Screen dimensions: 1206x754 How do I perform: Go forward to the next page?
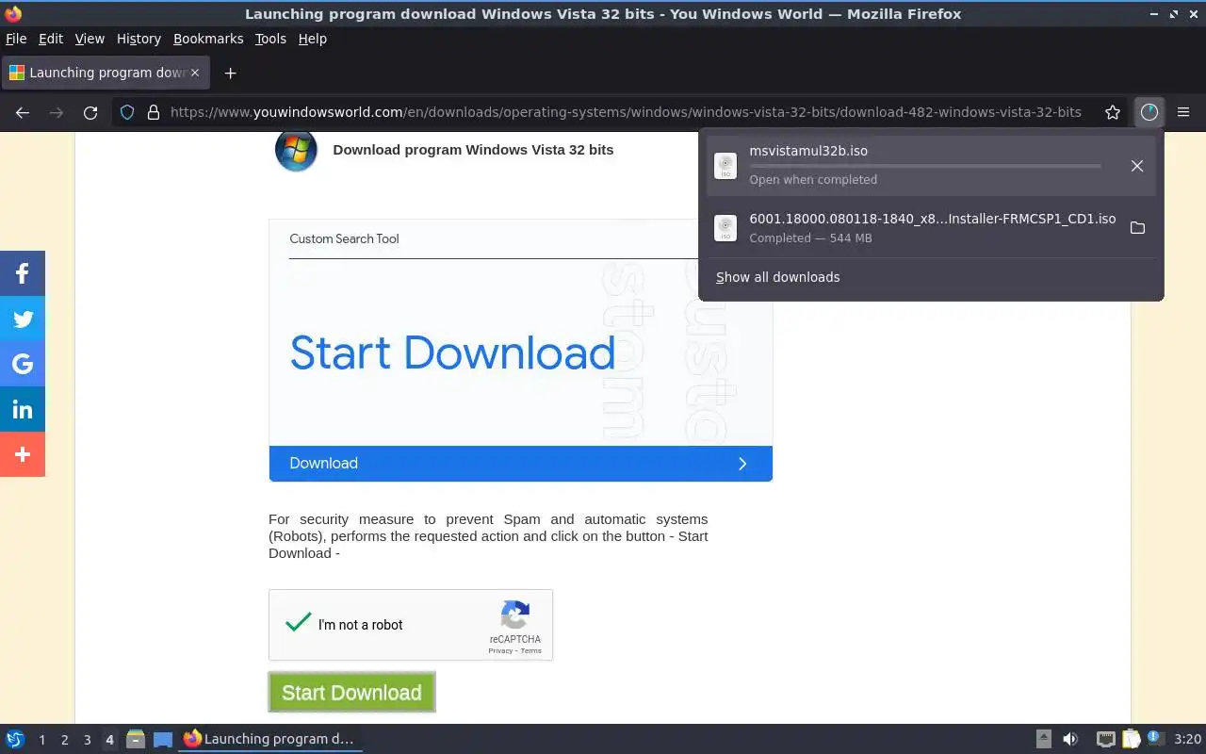[57, 112]
